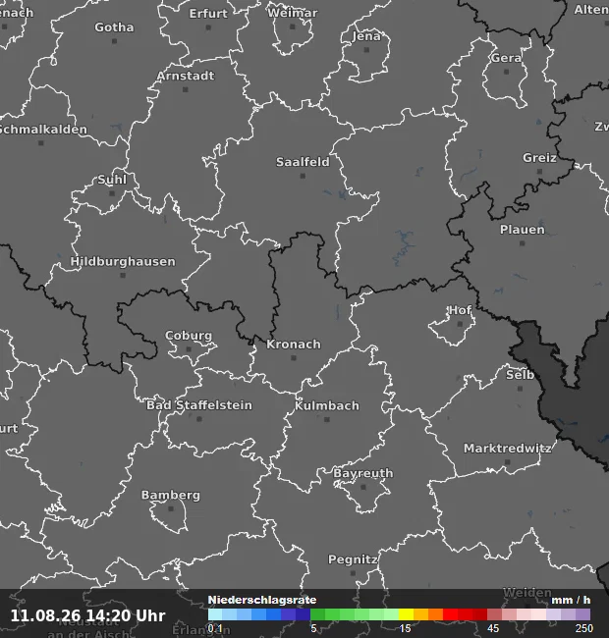Viewport: 609px width, 638px height.
Task: Click the Schmalkalden town name
Action: [x=43, y=130]
